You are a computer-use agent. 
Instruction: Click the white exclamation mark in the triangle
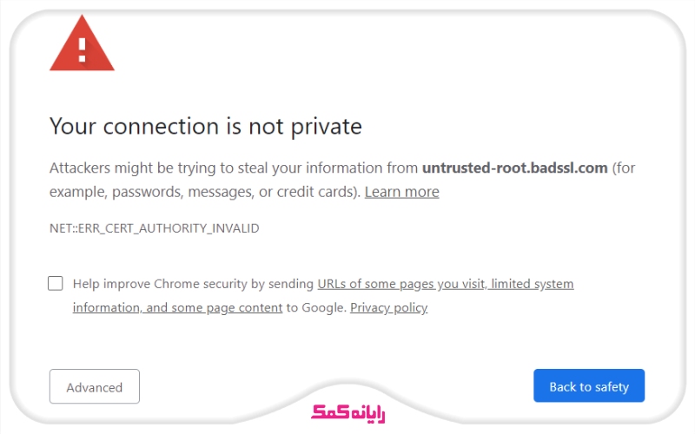pyautogui.click(x=83, y=48)
